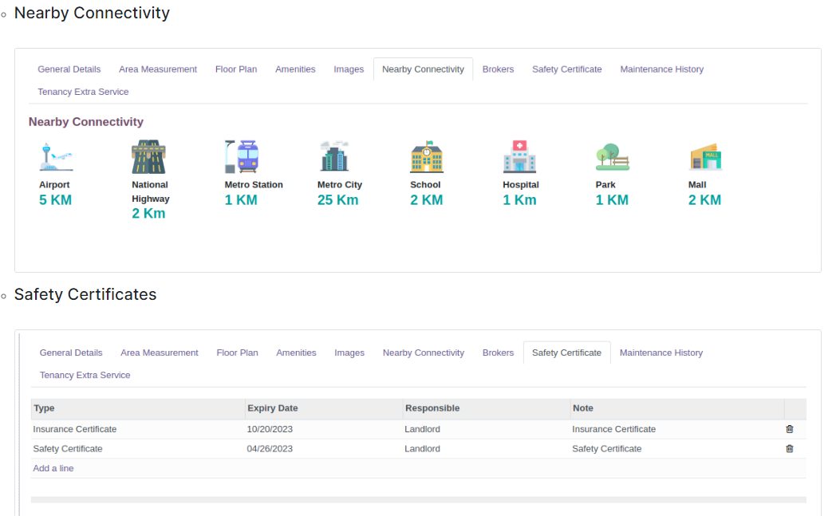Sort table by Expiry Date column header
Viewport: 836px width, 516px height.
click(x=273, y=408)
